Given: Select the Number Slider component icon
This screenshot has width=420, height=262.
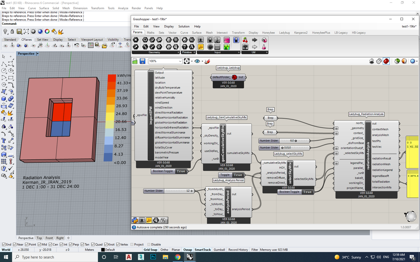Looking at the screenshot, I should click(201, 40).
